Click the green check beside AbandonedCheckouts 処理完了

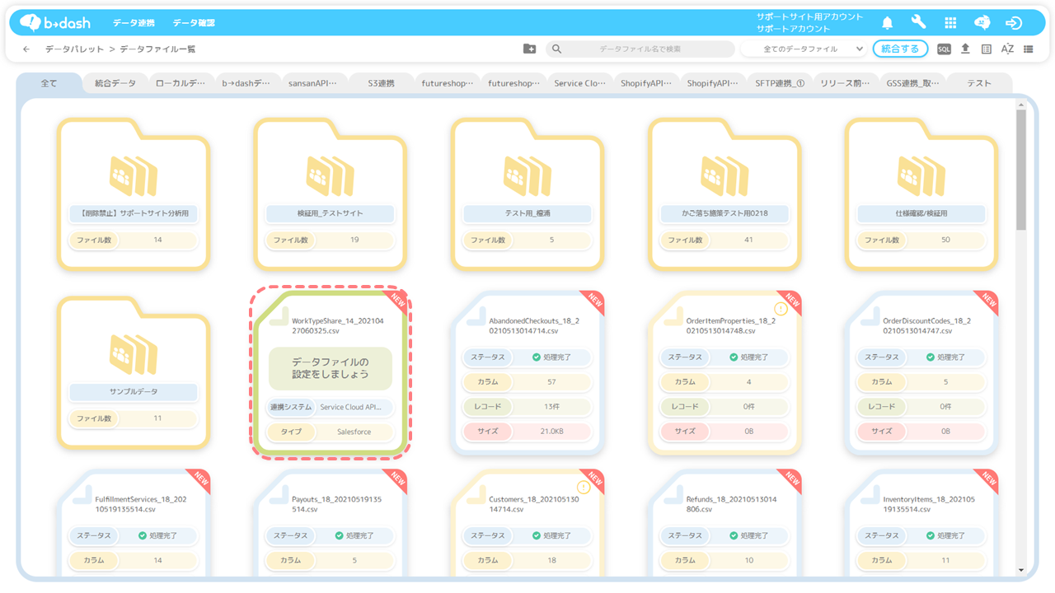536,357
